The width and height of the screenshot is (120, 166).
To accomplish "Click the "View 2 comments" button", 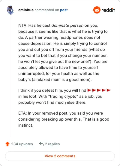I will click(x=60, y=156).
